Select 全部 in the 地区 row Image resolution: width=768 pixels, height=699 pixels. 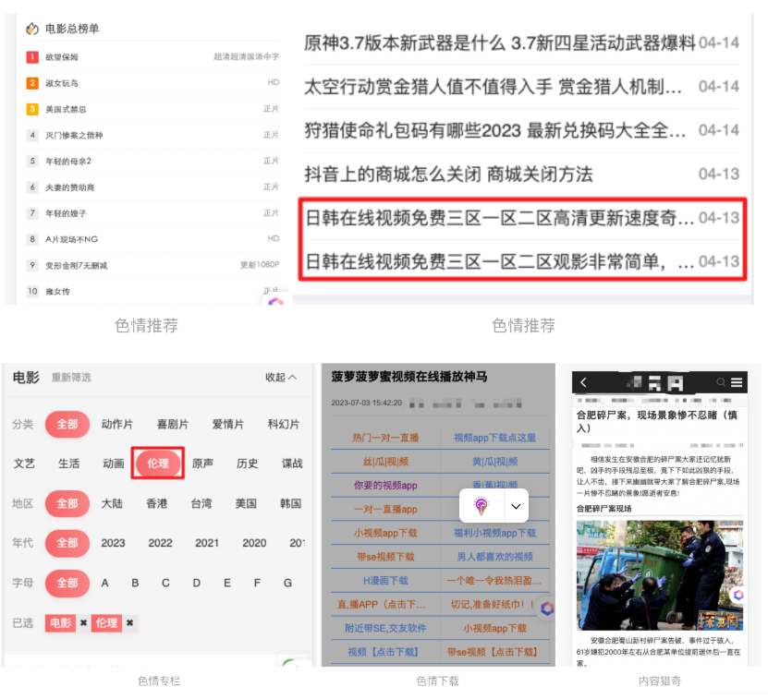click(x=67, y=503)
